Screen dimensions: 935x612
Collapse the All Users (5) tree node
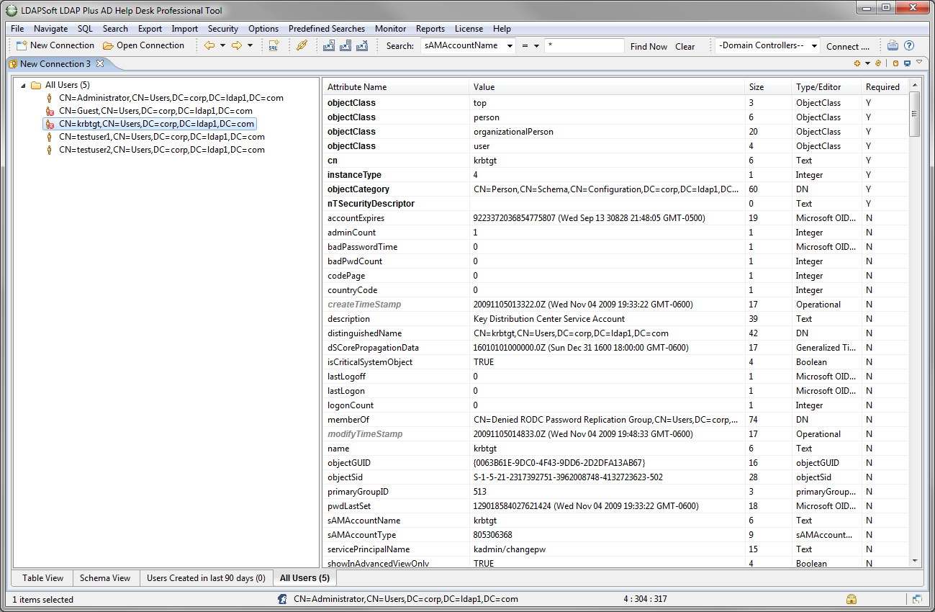pos(24,86)
